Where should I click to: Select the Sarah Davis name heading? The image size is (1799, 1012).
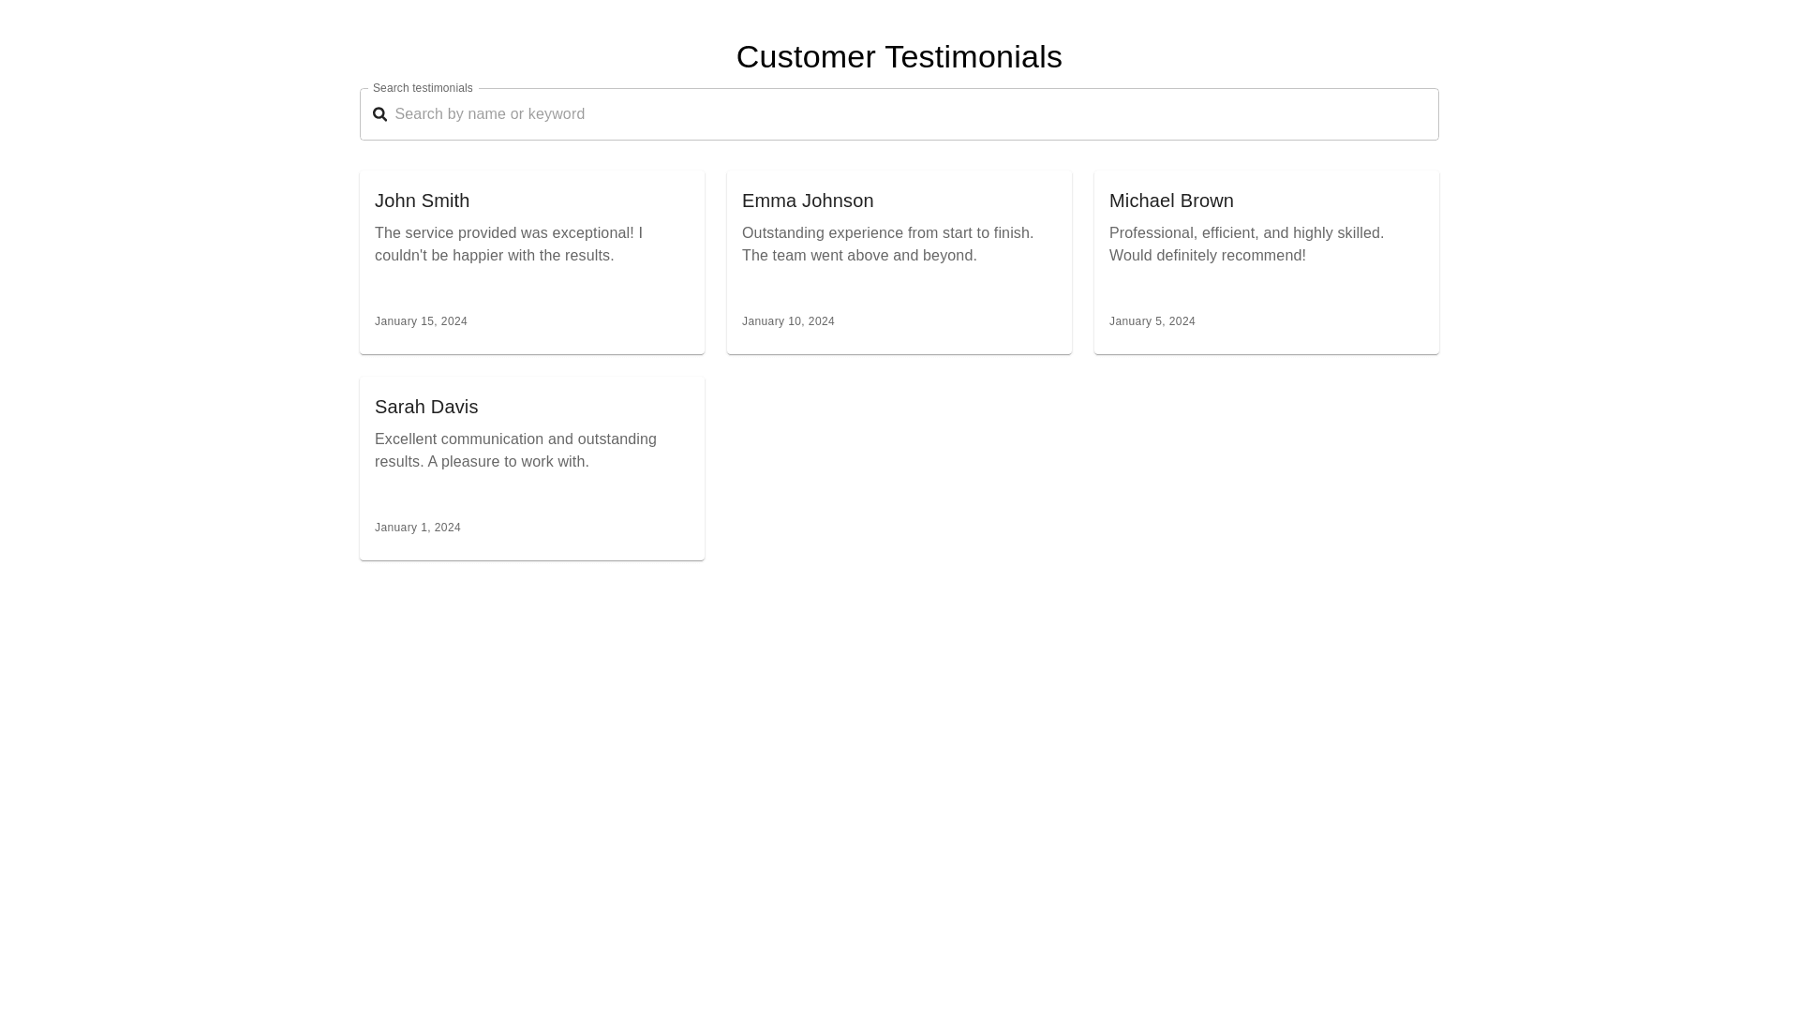(x=426, y=407)
